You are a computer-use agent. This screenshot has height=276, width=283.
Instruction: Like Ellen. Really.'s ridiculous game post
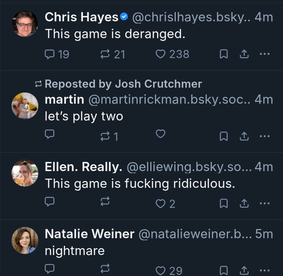[160, 203]
